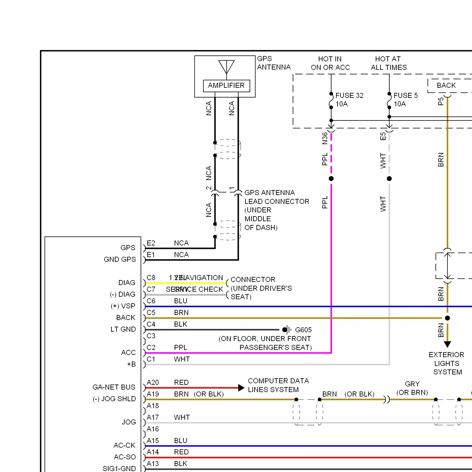Click connector label E5
The height and width of the screenshot is (472, 472).
[383, 136]
